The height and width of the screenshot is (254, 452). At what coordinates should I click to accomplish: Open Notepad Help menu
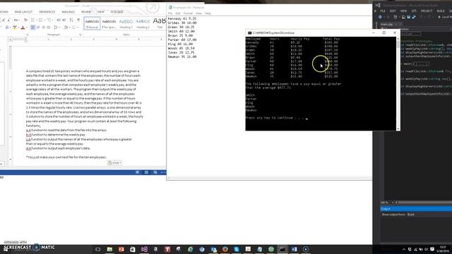(x=208, y=13)
